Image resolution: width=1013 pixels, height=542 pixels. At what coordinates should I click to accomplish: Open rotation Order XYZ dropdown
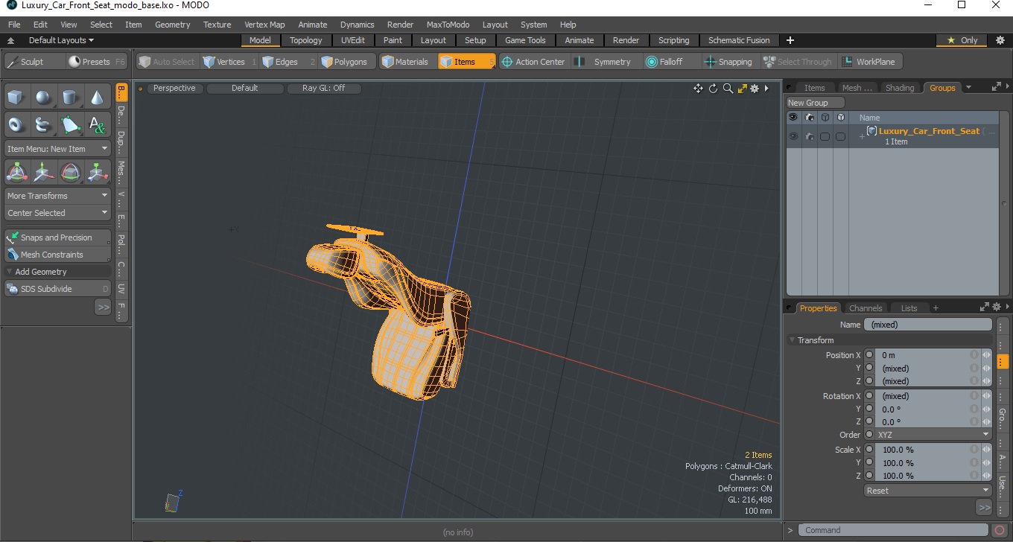coord(933,435)
